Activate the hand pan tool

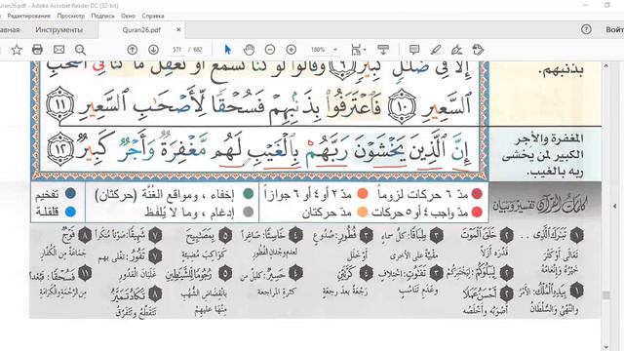pyautogui.click(x=250, y=50)
